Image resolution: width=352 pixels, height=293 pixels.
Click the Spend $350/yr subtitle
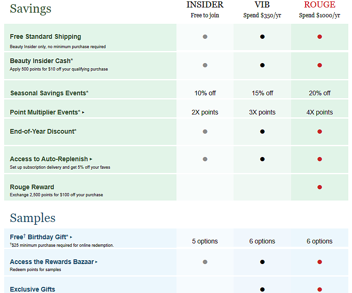(x=262, y=15)
